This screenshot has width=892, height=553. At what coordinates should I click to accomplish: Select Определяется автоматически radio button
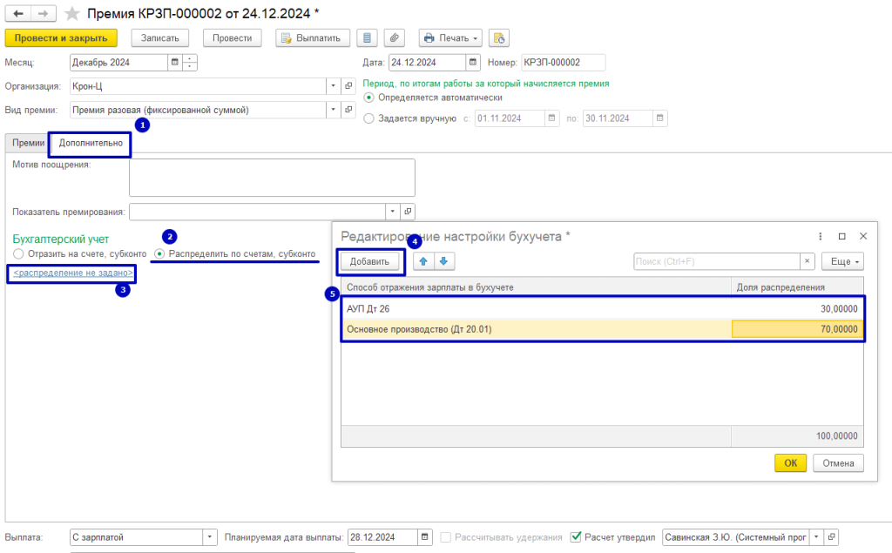click(x=369, y=98)
